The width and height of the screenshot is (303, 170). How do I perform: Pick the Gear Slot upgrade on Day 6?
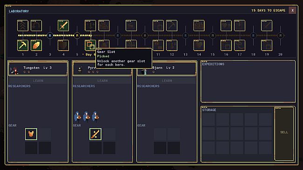point(90,46)
